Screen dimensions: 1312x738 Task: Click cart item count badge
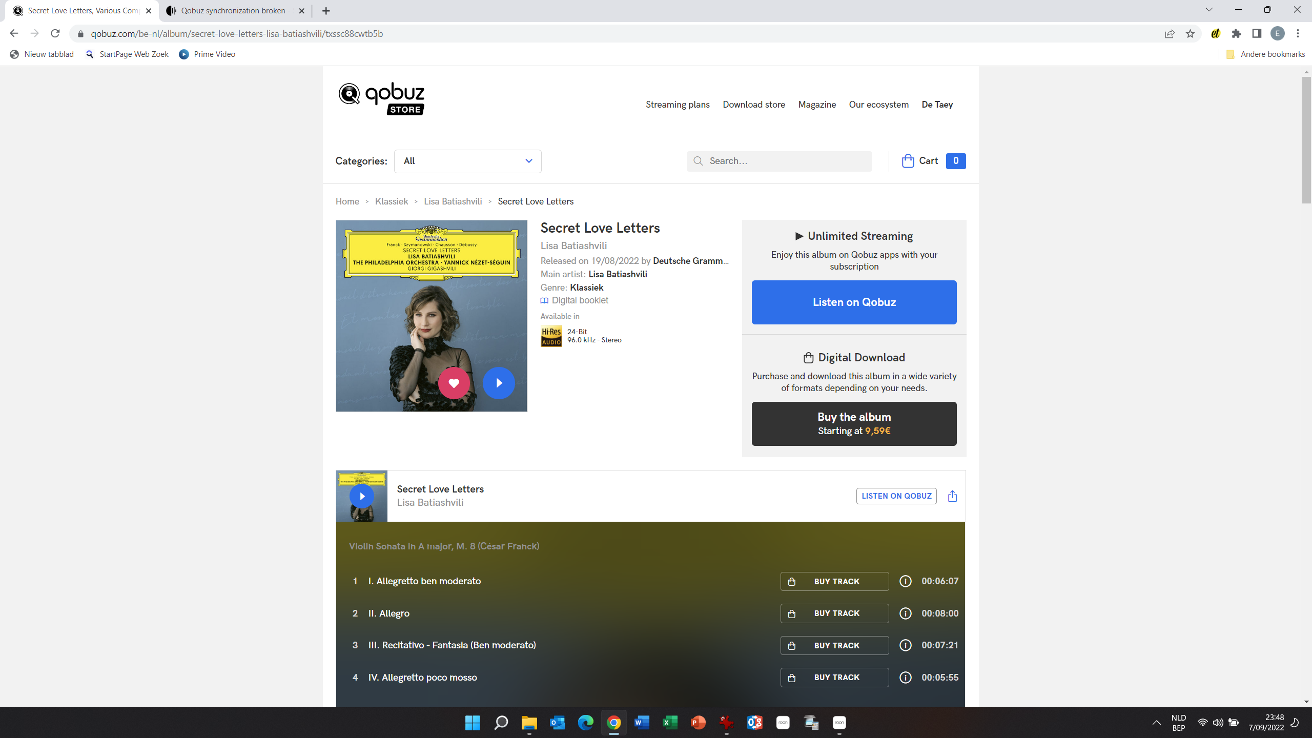pyautogui.click(x=956, y=161)
